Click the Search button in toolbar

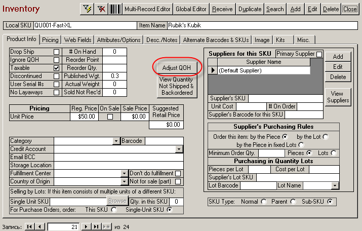275,9
